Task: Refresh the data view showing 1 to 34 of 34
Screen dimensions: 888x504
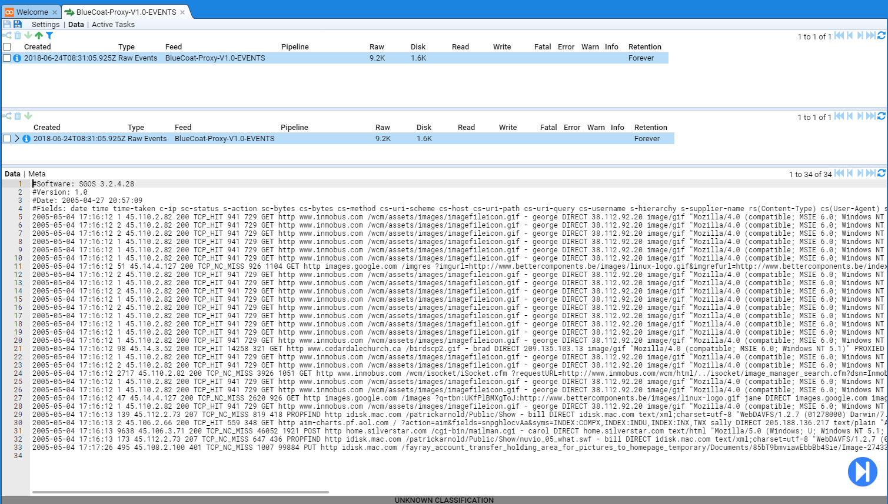Action: click(881, 173)
